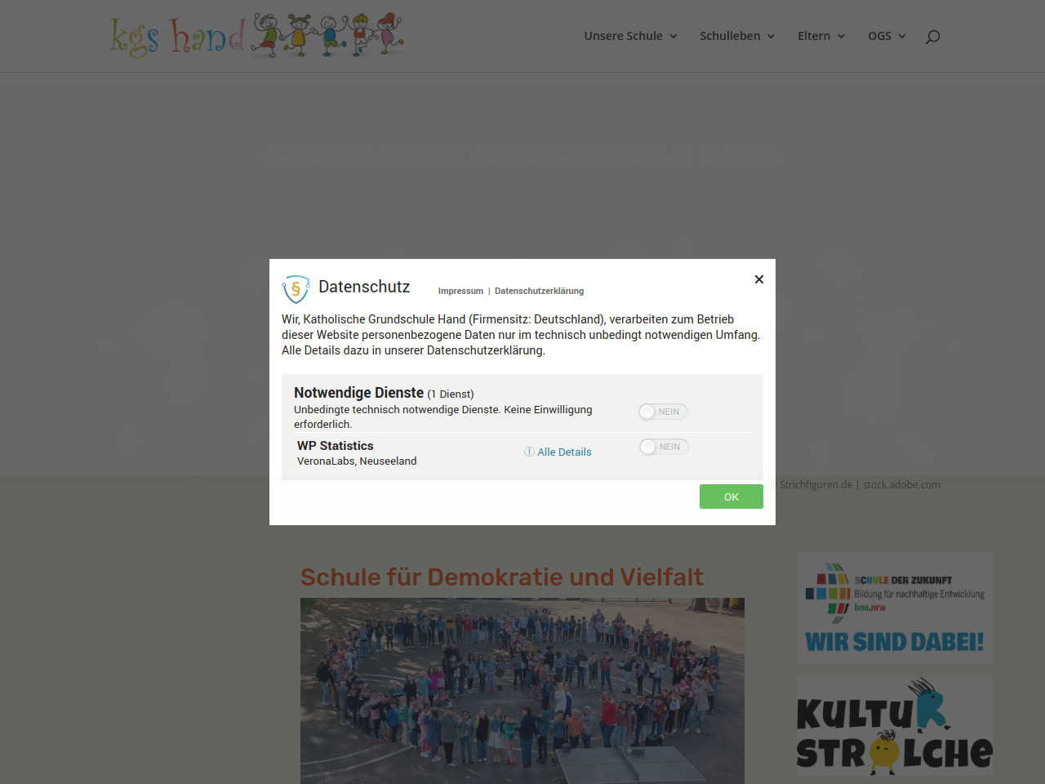This screenshot has height=784, width=1045.
Task: Toggle the Notwendige Dienste switch
Action: [663, 412]
